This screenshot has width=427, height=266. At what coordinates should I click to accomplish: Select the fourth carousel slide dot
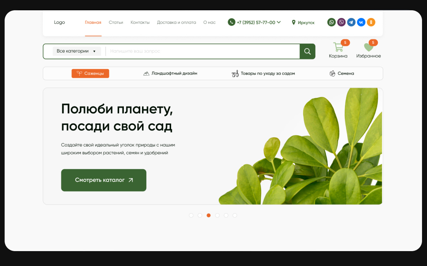pos(217,215)
